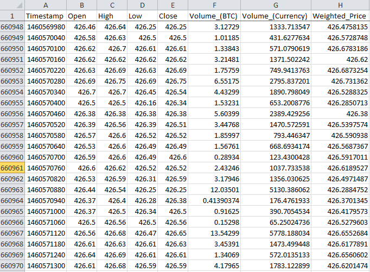Select highlighted row header 660961

[12, 168]
